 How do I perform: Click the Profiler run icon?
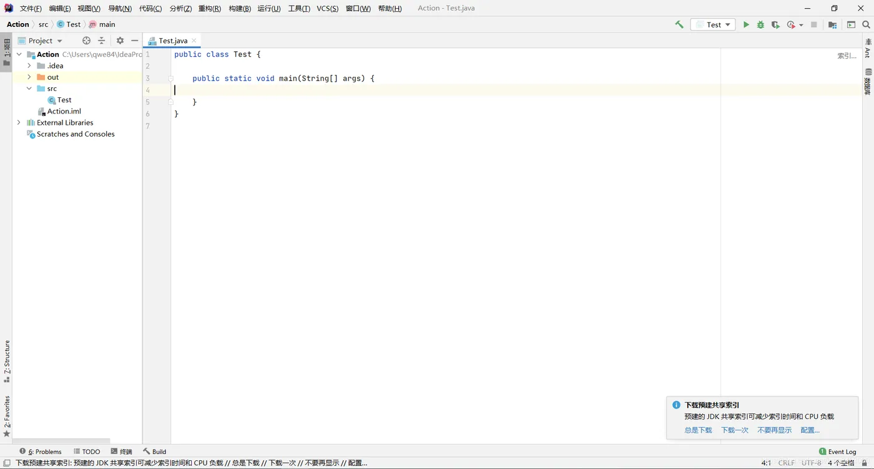point(791,24)
